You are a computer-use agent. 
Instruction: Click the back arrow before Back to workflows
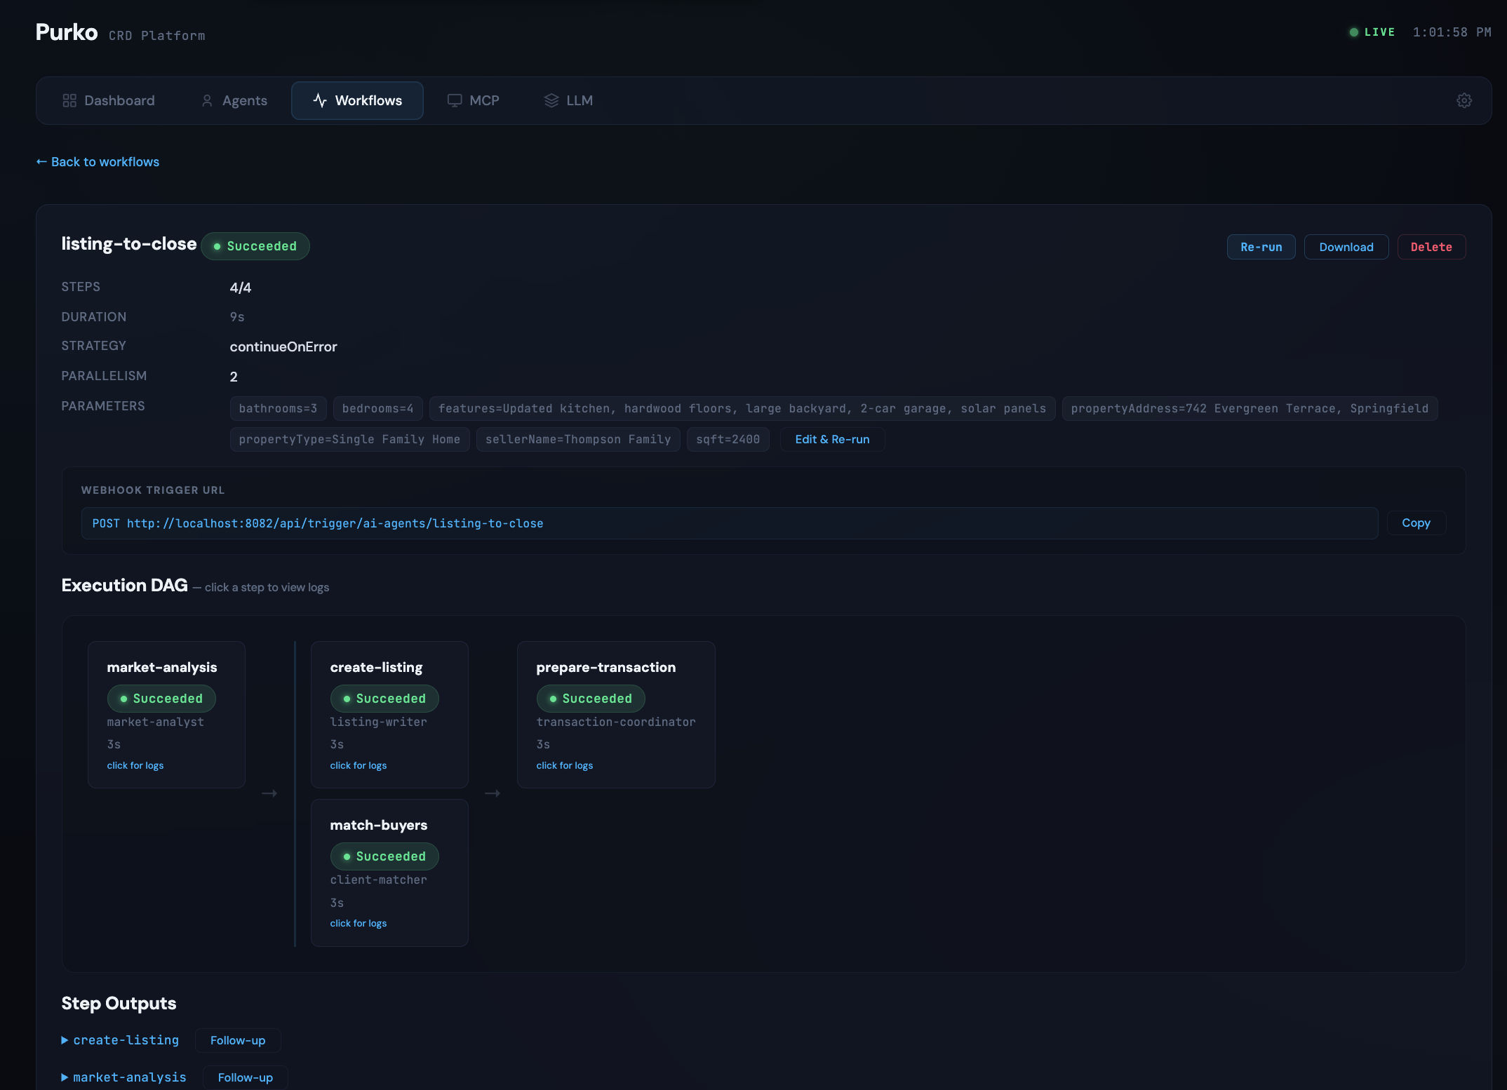(x=41, y=162)
